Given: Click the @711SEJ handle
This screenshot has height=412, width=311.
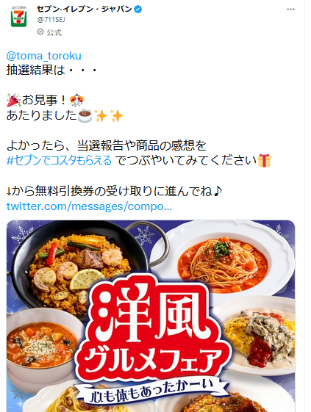Looking at the screenshot, I should 51,20.
